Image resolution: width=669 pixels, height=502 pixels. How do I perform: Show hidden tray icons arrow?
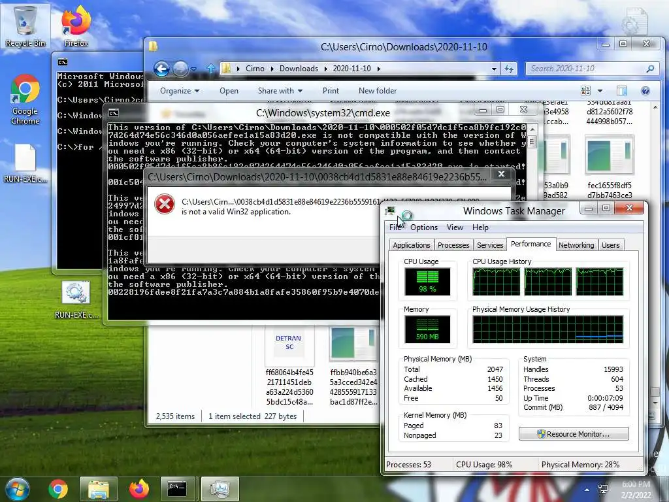coord(587,490)
